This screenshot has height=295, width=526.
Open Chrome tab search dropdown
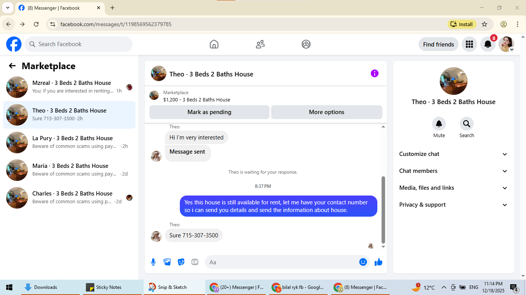(7, 8)
